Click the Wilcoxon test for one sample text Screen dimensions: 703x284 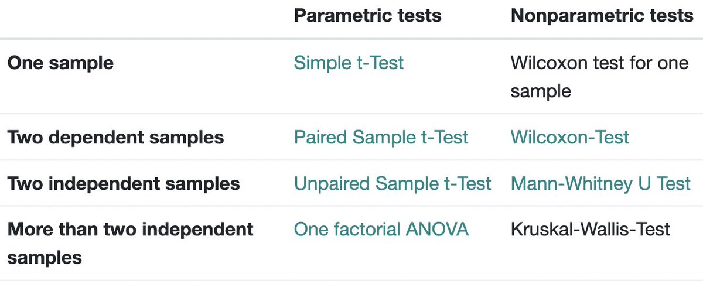pos(600,77)
